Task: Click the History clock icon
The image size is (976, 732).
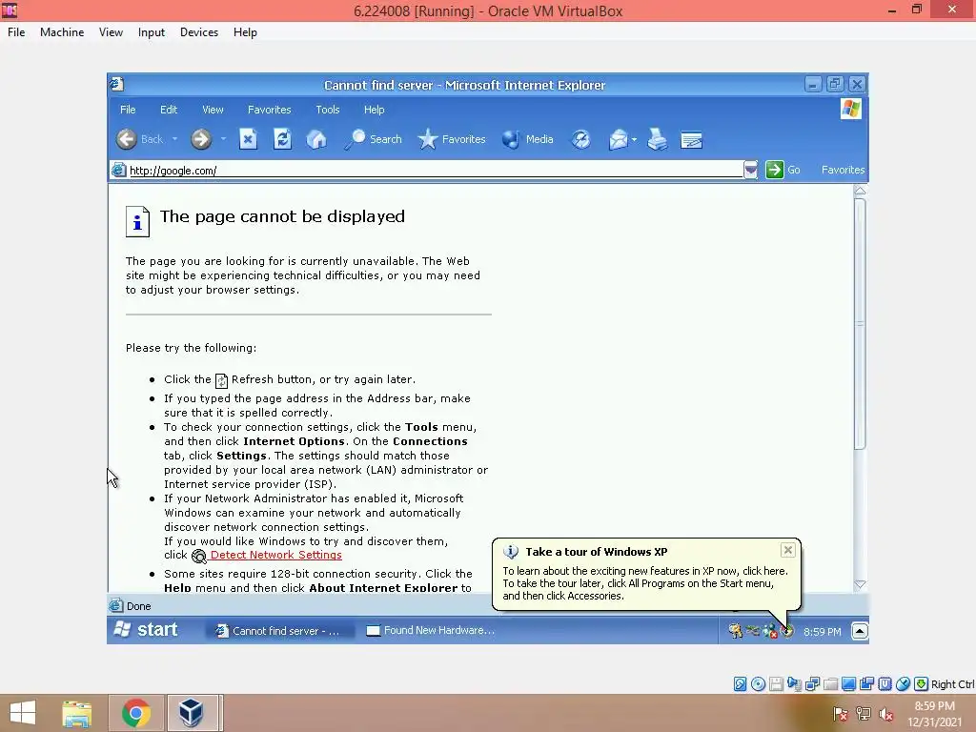Action: 581,139
